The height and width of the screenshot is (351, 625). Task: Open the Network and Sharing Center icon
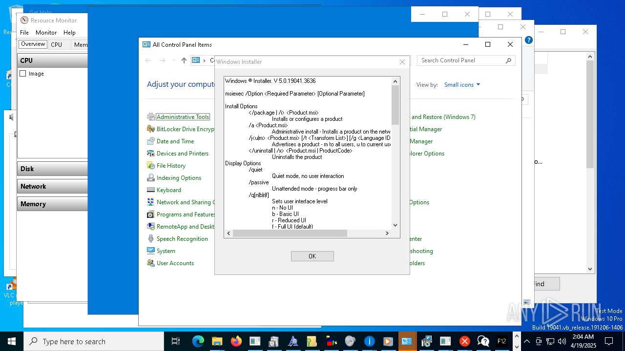coord(151,202)
